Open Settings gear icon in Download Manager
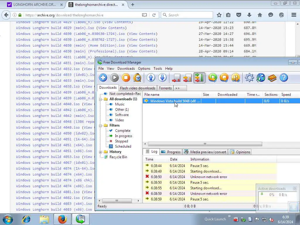The width and height of the screenshot is (300, 225). (x=249, y=78)
